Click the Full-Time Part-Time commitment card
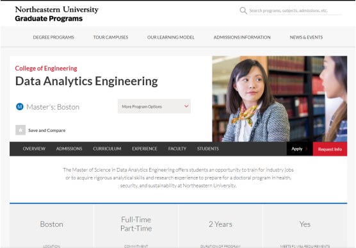356x248 pixels. 136,226
